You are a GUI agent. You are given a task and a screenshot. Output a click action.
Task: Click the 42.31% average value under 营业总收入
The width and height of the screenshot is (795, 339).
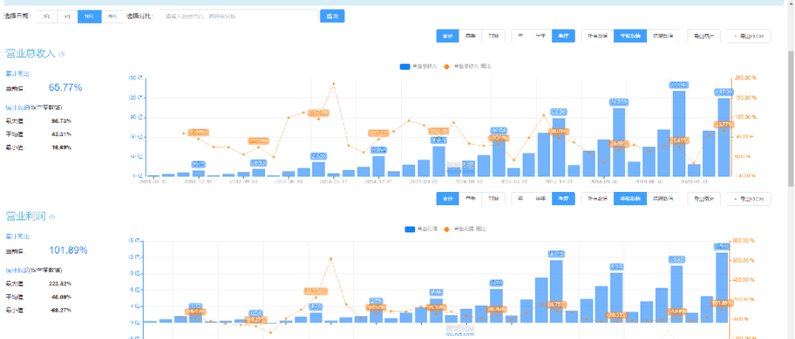61,135
